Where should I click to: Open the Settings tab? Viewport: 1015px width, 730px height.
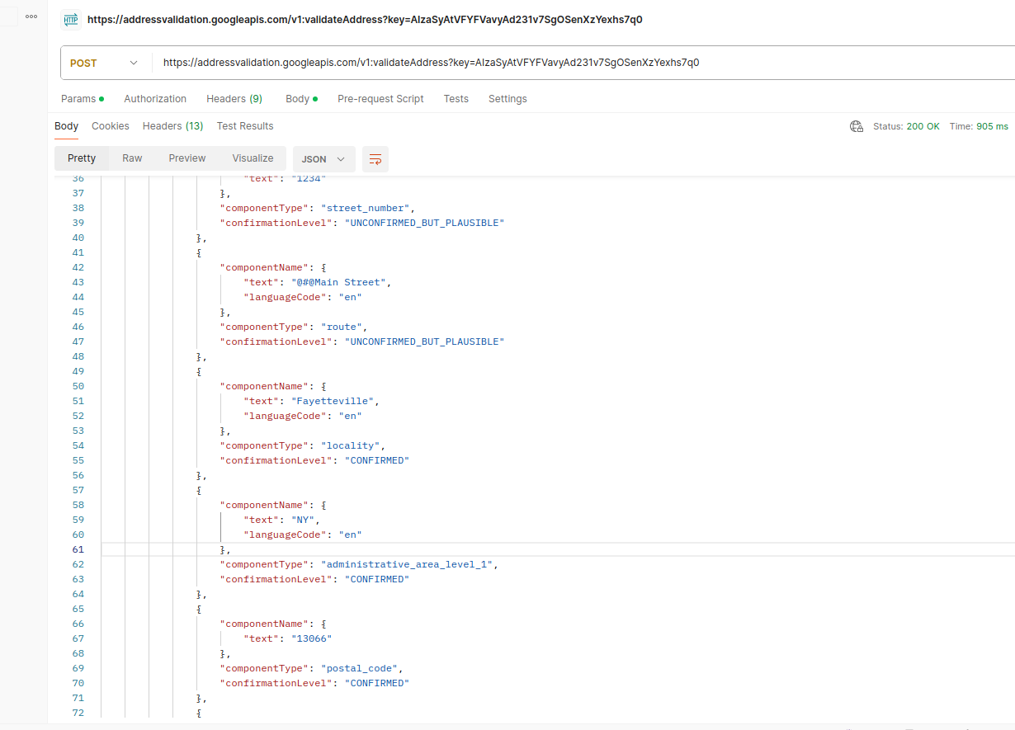(507, 99)
